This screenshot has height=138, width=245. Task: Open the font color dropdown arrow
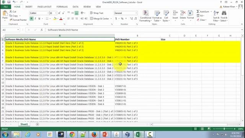pyautogui.click(x=64, y=19)
